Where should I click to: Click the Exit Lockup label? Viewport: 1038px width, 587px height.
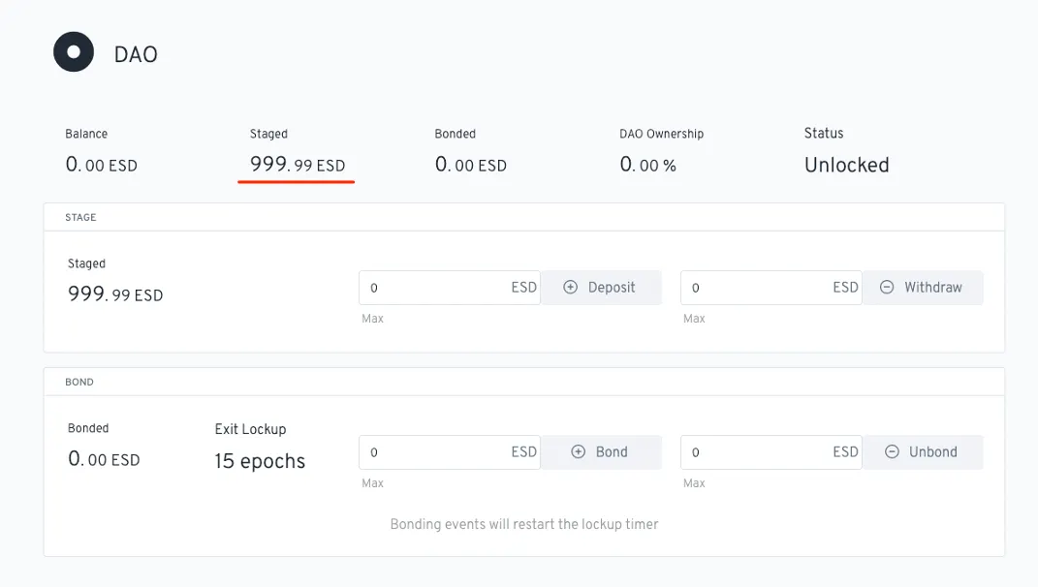coord(250,429)
